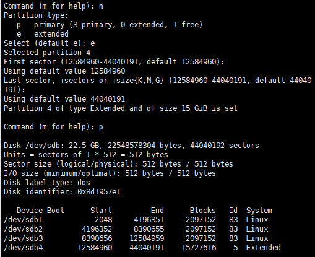This screenshot has width=315, height=257.
Task: Click the 'Last sector, +sectors or +size' prompt
Action: (x=157, y=85)
